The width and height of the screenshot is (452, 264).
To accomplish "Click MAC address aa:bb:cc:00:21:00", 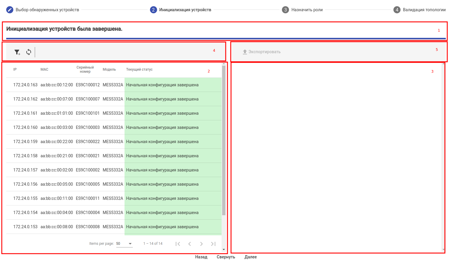I will (57, 156).
